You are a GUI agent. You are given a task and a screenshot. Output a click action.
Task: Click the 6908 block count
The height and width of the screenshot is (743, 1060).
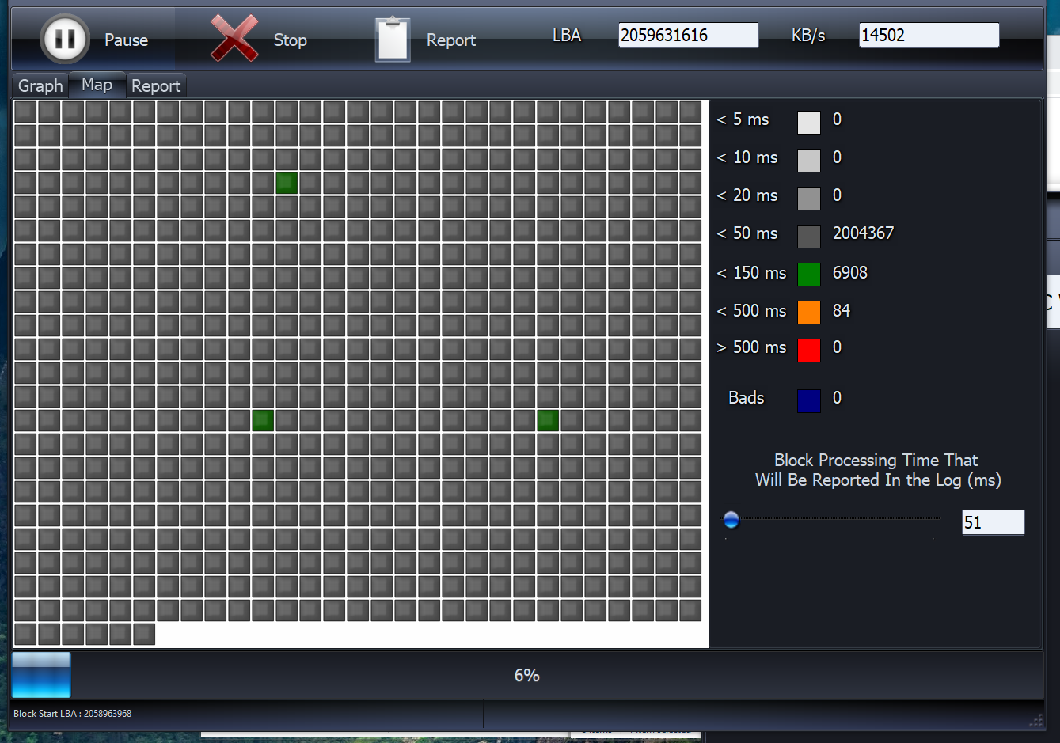850,273
